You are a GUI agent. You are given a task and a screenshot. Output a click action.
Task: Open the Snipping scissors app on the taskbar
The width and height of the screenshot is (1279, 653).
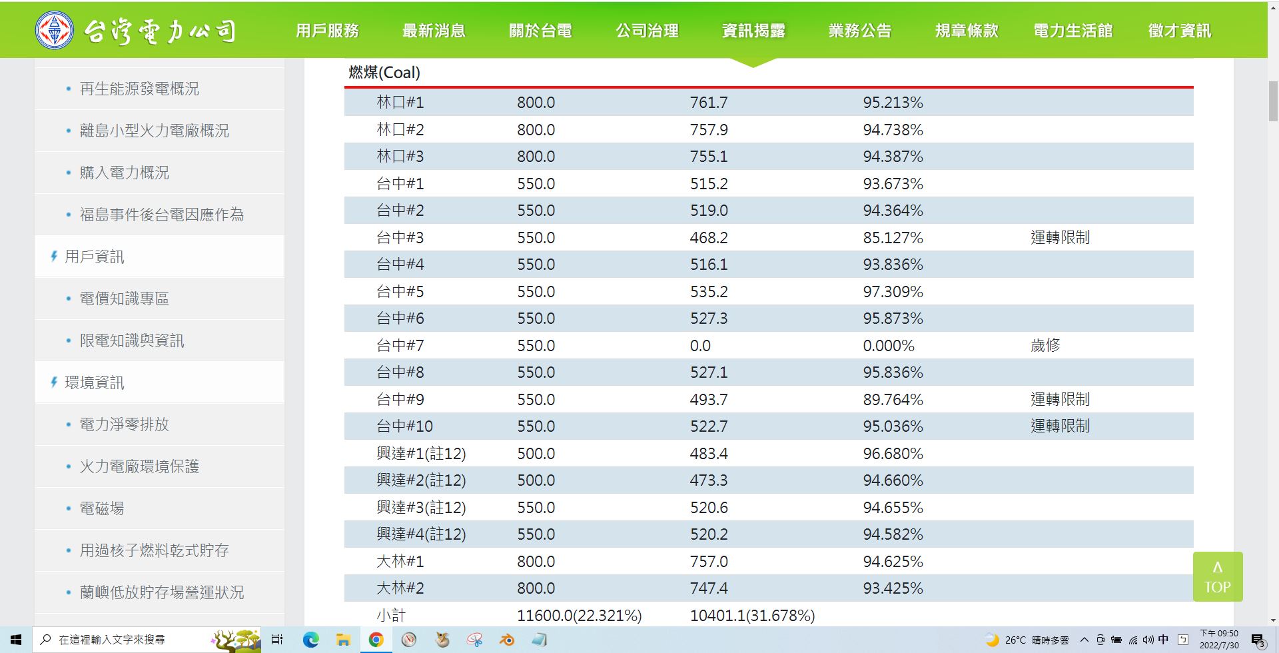474,640
